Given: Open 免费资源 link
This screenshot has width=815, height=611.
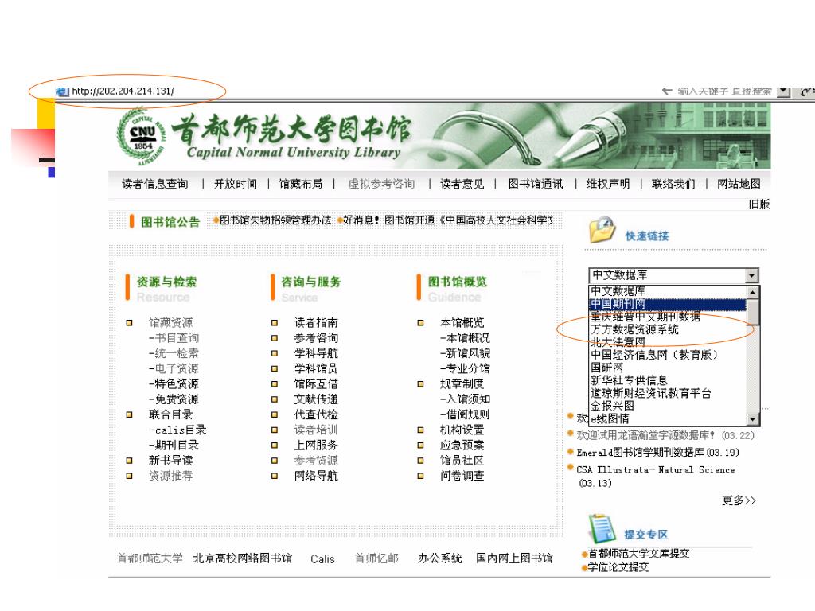Looking at the screenshot, I should (x=174, y=399).
